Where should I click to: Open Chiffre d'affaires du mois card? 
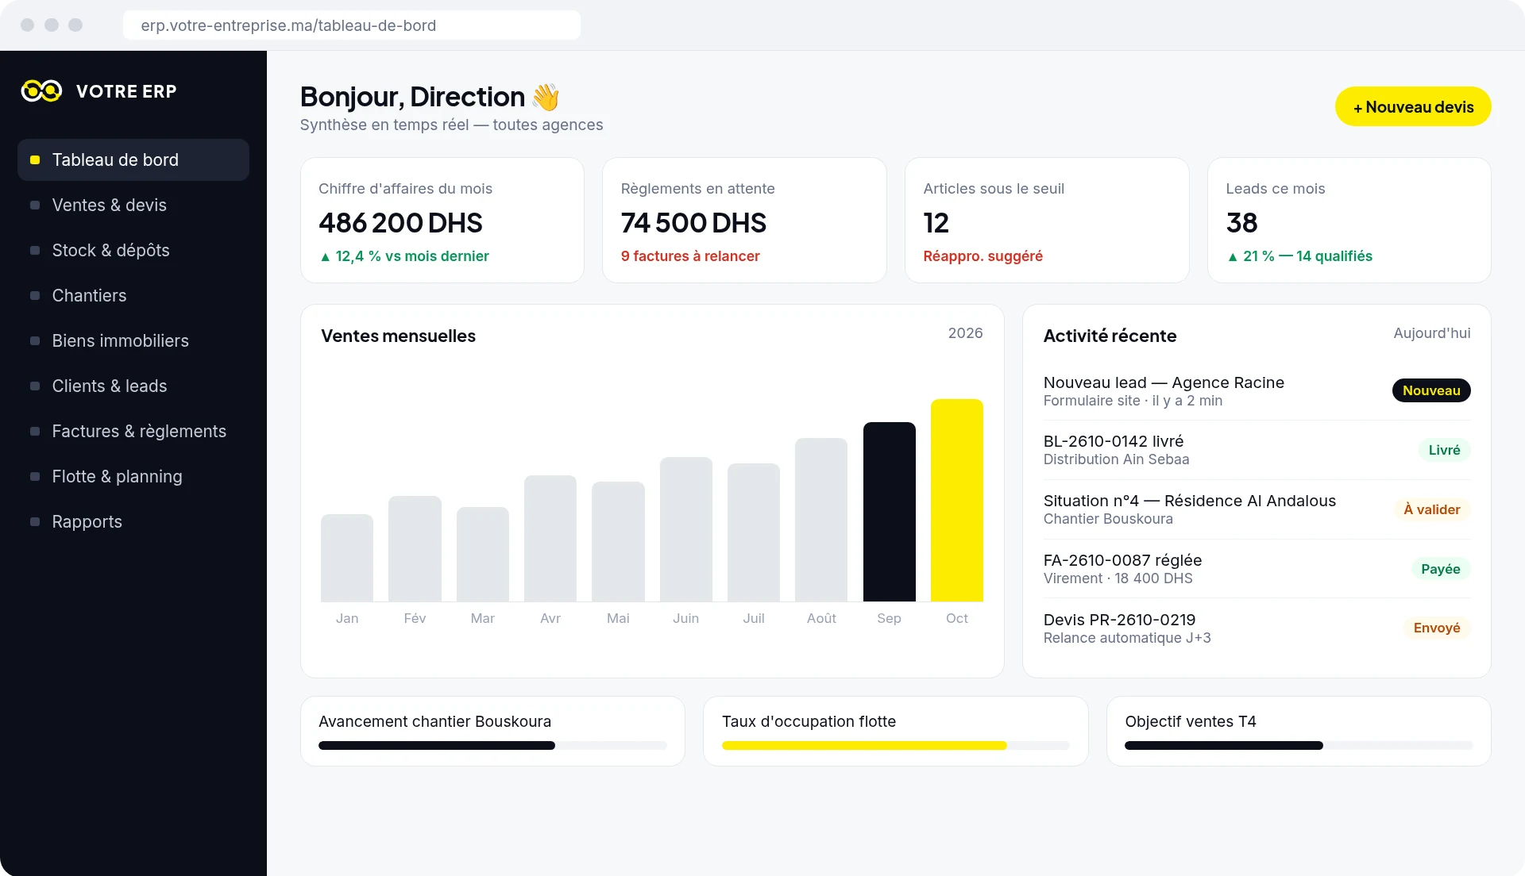(x=442, y=220)
